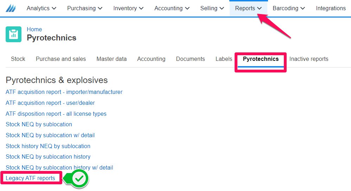This screenshot has height=191, width=351.
Task: Go to the Integrations menu item
Action: [x=331, y=8]
